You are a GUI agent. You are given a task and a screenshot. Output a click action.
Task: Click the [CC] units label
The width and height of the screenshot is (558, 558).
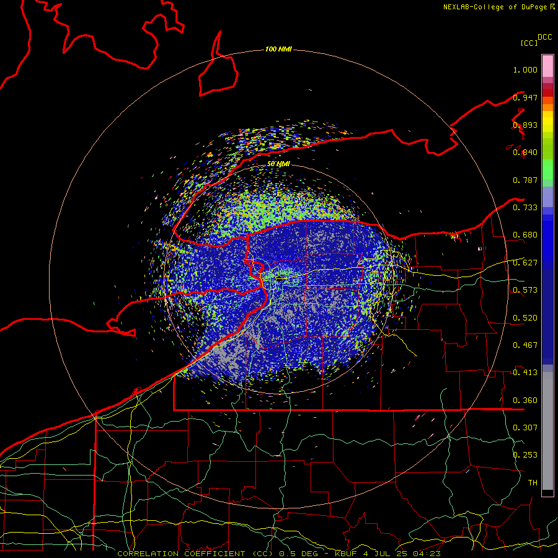tap(529, 43)
